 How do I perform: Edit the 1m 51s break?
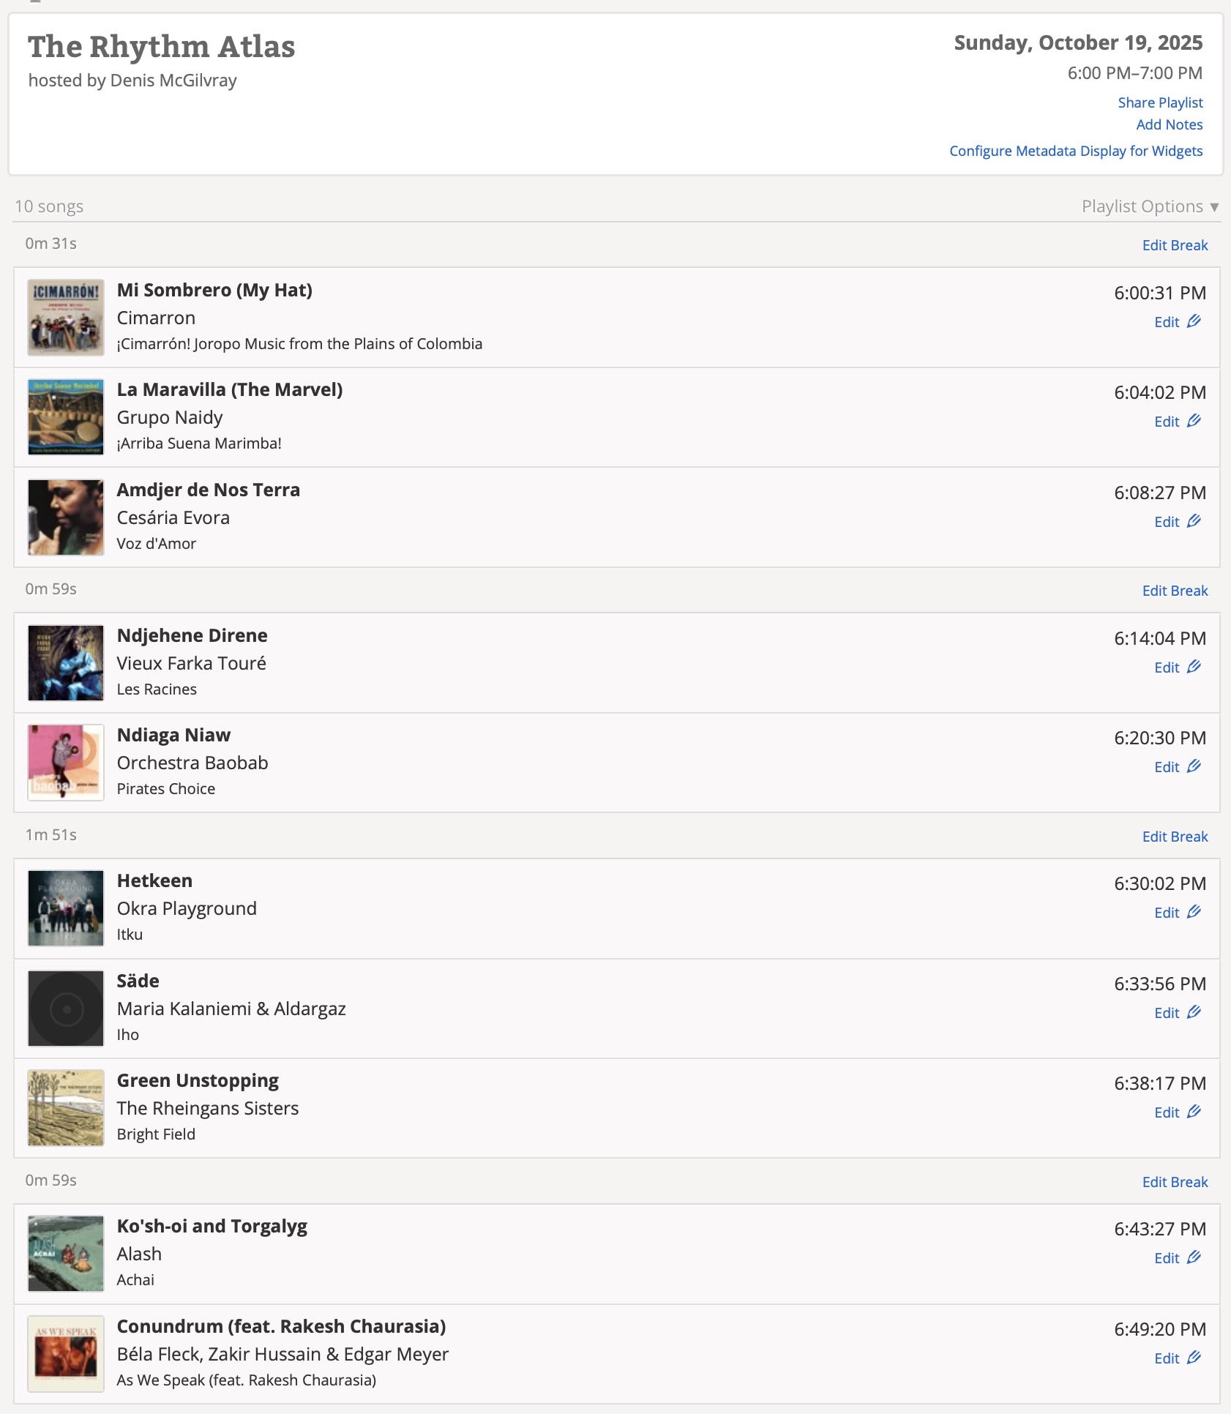tap(1175, 837)
